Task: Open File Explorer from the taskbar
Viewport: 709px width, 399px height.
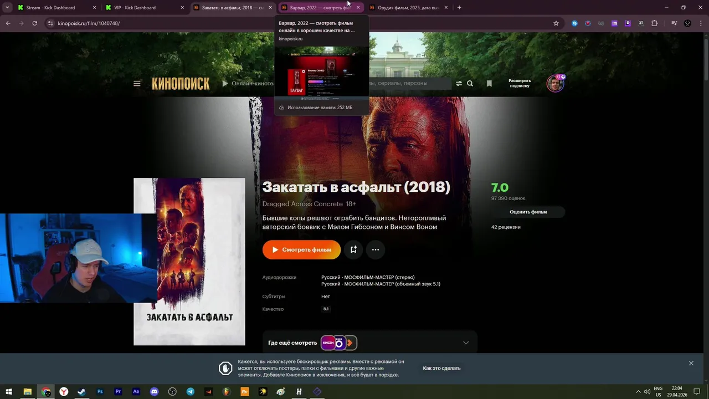Action: pos(27,391)
